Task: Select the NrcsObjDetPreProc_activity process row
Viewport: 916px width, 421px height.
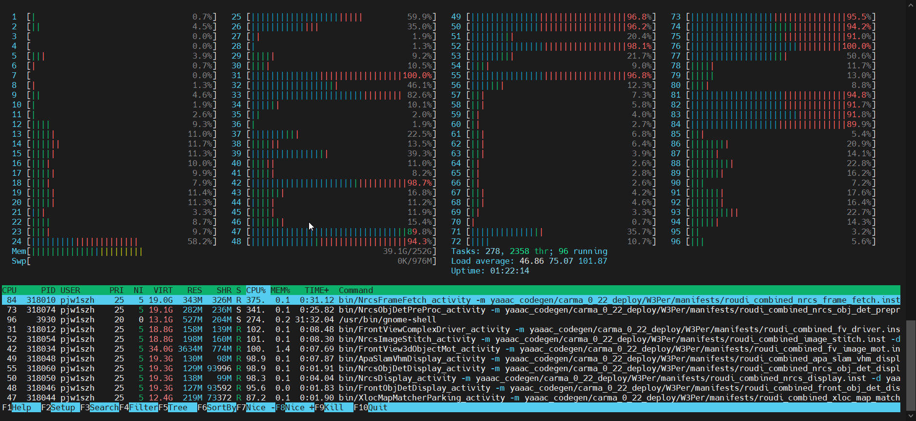Action: click(451, 310)
